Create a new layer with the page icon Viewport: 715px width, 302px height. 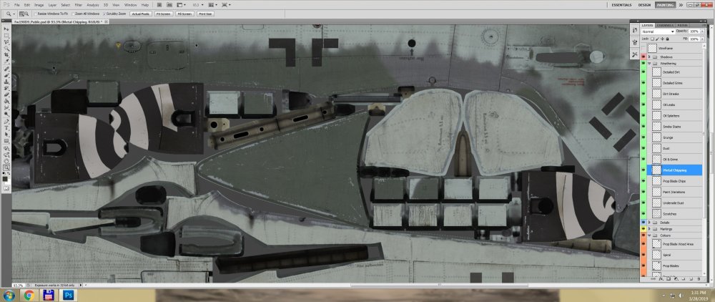691,278
